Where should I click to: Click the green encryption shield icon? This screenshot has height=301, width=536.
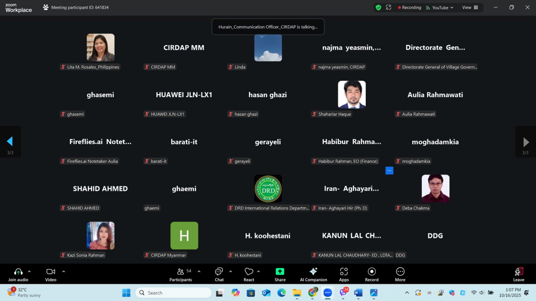(x=378, y=7)
